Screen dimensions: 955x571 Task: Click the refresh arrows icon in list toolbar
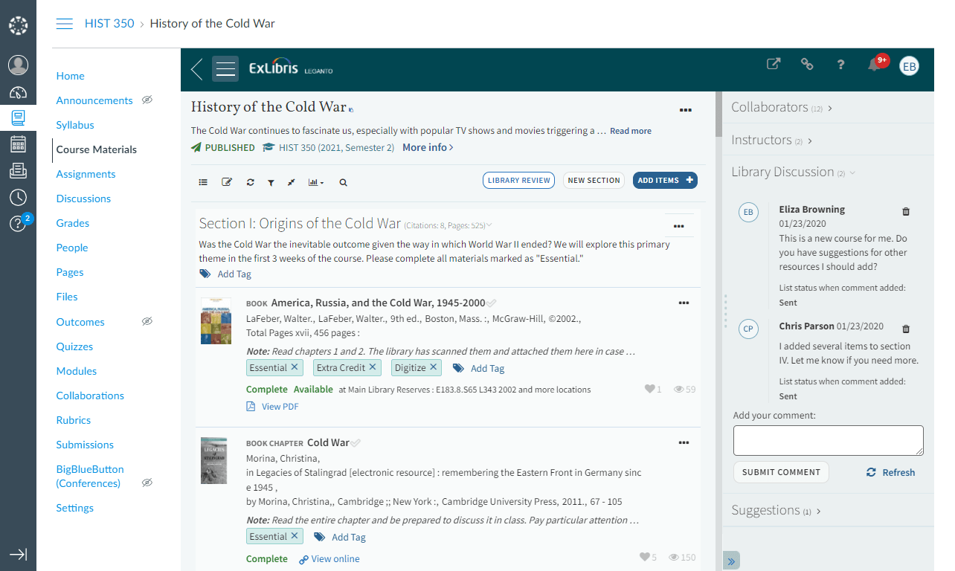tap(250, 182)
